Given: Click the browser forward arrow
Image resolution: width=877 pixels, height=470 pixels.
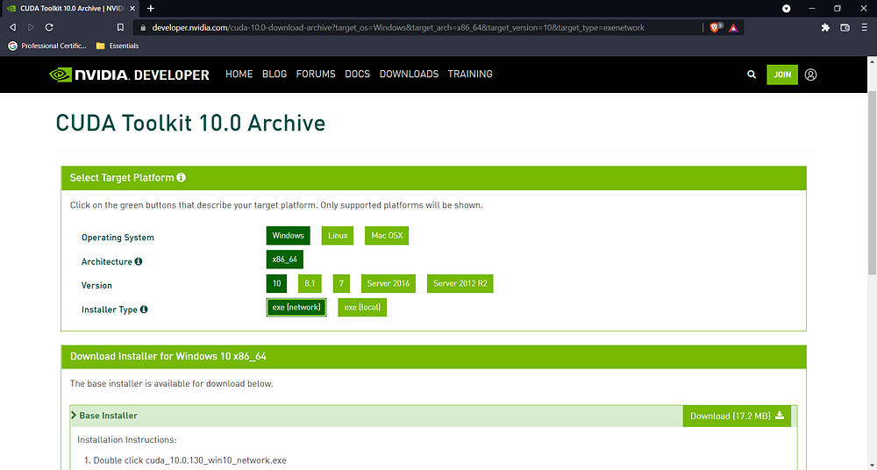Looking at the screenshot, I should click(31, 27).
